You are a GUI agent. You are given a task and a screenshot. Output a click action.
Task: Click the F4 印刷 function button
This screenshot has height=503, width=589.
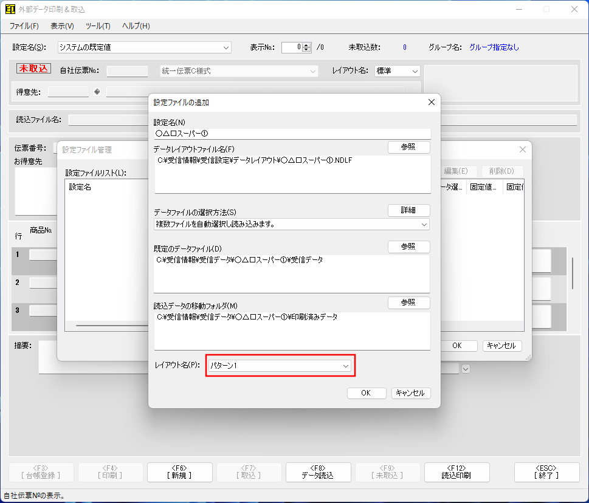pyautogui.click(x=111, y=472)
